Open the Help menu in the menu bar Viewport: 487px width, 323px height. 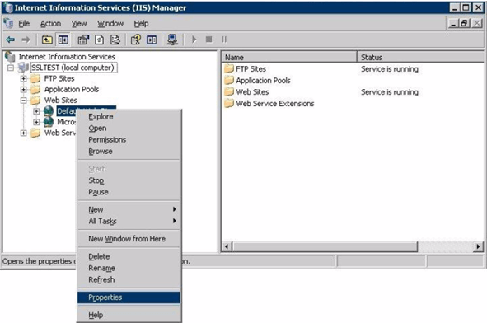pos(141,24)
